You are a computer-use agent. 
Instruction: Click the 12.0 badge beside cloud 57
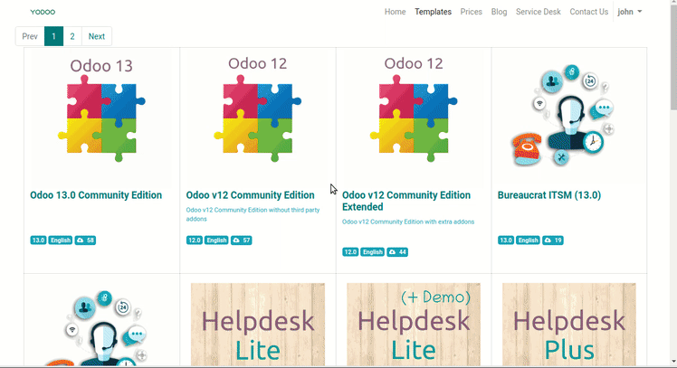(x=195, y=241)
